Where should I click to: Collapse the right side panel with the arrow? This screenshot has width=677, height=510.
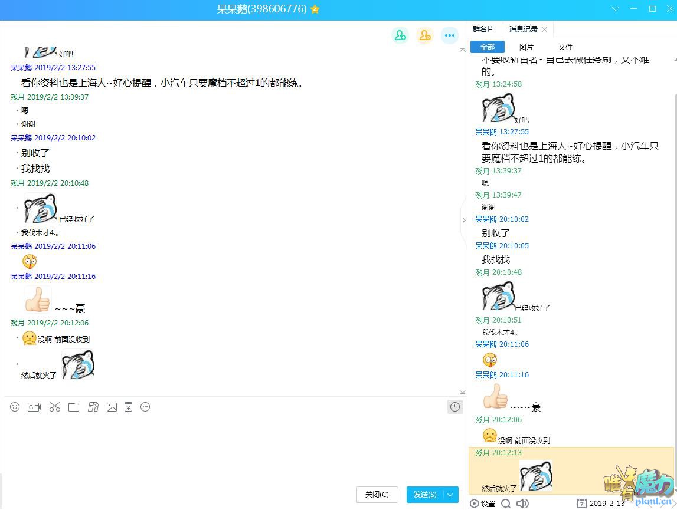[x=463, y=220]
